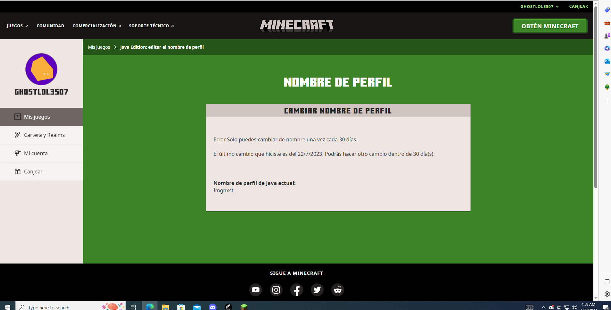Open Edge sidebar Drop paper-plane icon
This screenshot has width=611, height=310.
pyautogui.click(x=607, y=74)
